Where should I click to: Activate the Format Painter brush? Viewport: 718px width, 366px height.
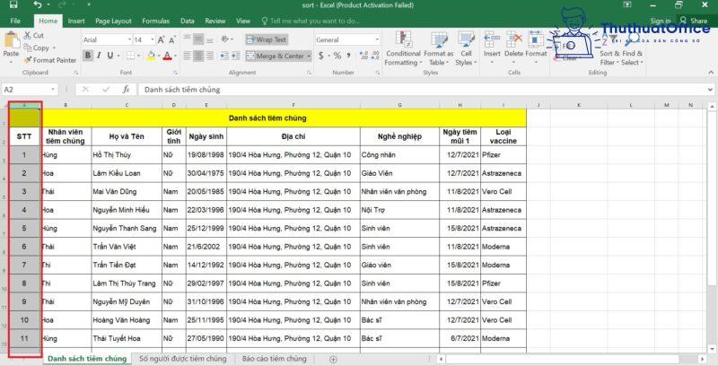point(50,60)
